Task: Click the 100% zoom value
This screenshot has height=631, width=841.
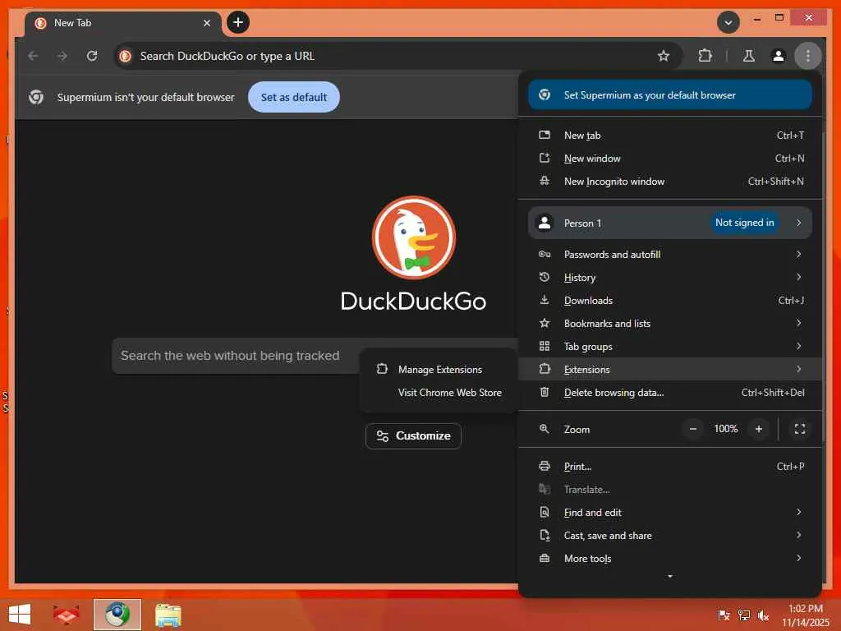Action: click(x=726, y=429)
